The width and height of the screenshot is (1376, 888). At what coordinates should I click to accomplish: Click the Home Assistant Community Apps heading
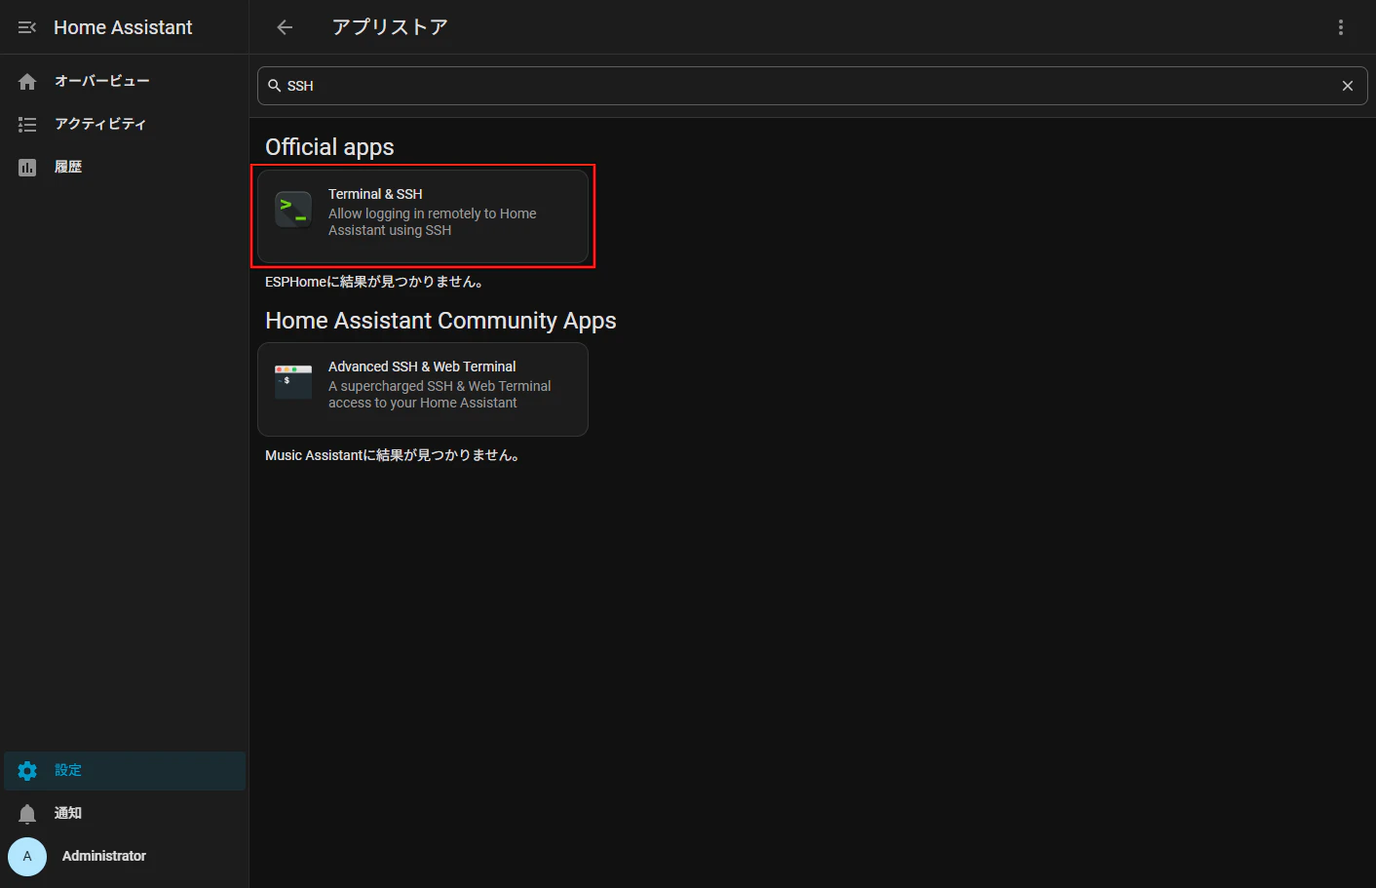tap(440, 321)
